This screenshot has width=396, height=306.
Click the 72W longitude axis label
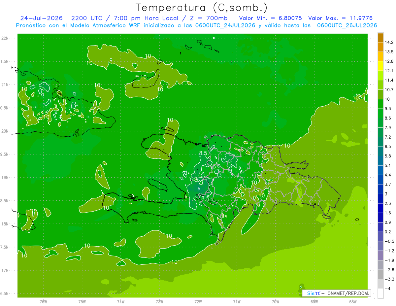[198, 301]
